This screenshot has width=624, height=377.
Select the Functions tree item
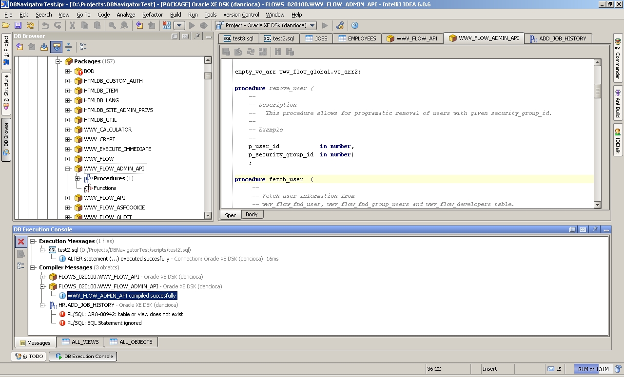tap(105, 188)
